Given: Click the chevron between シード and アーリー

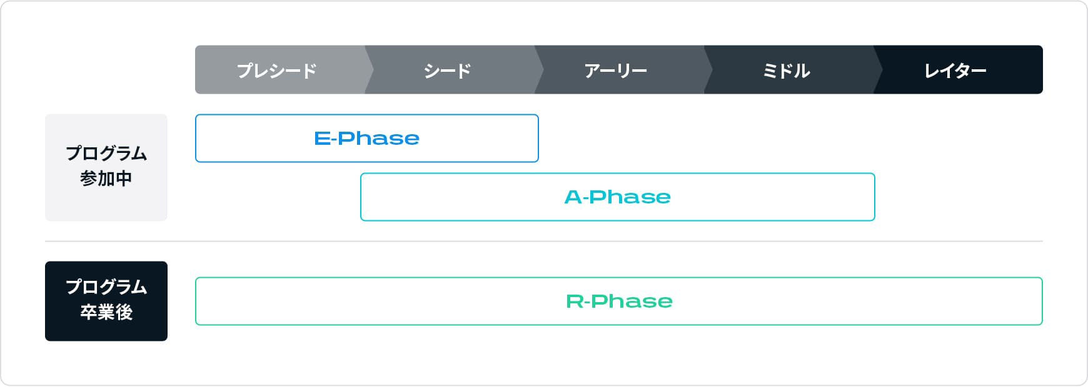Looking at the screenshot, I should 539,70.
